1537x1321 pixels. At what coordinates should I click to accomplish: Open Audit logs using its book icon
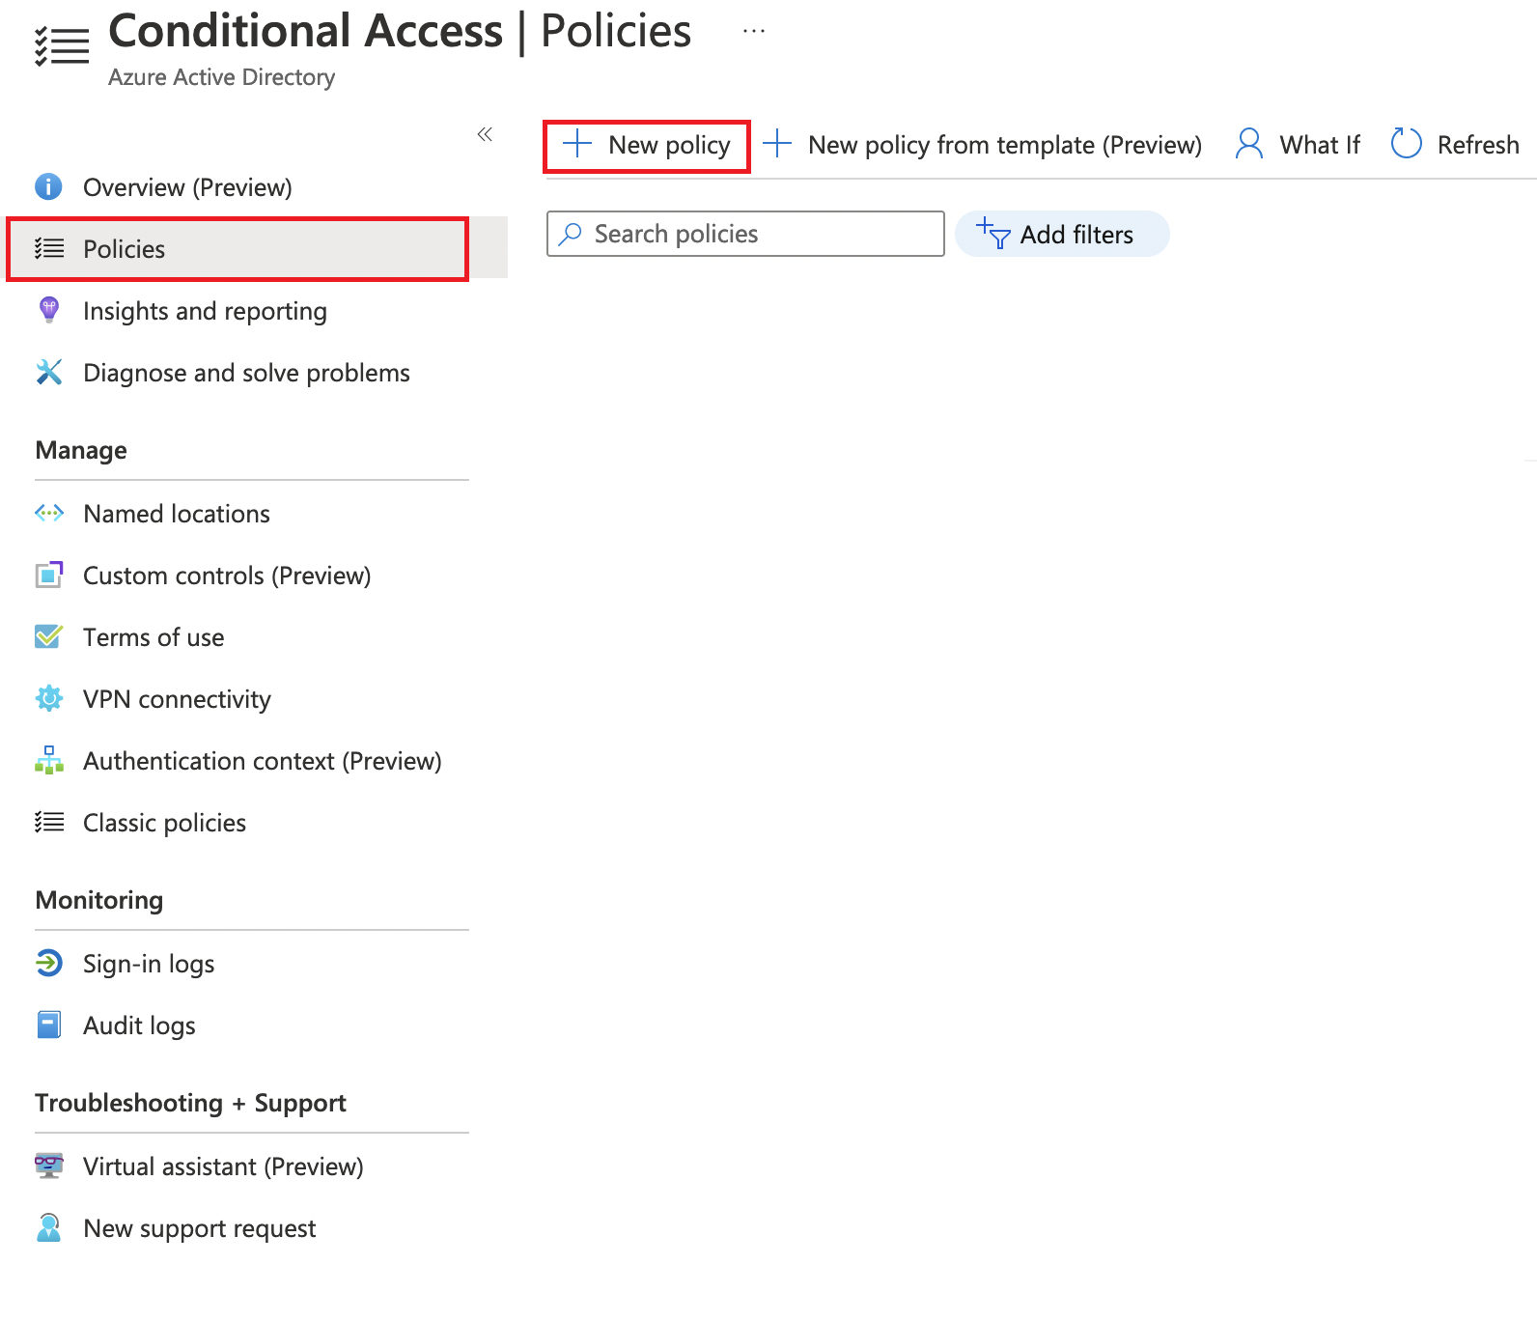tap(48, 1025)
